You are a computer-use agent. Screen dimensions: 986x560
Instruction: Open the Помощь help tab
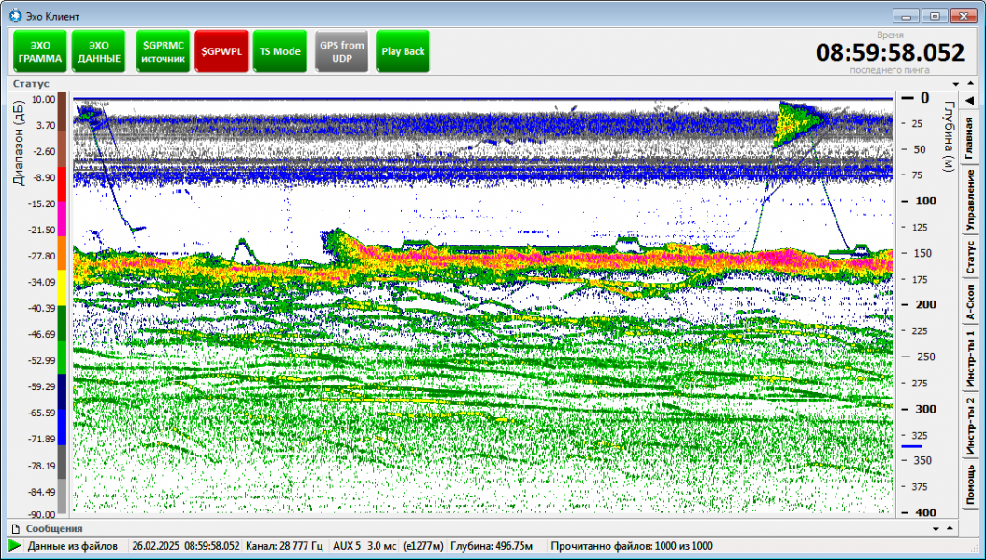969,484
